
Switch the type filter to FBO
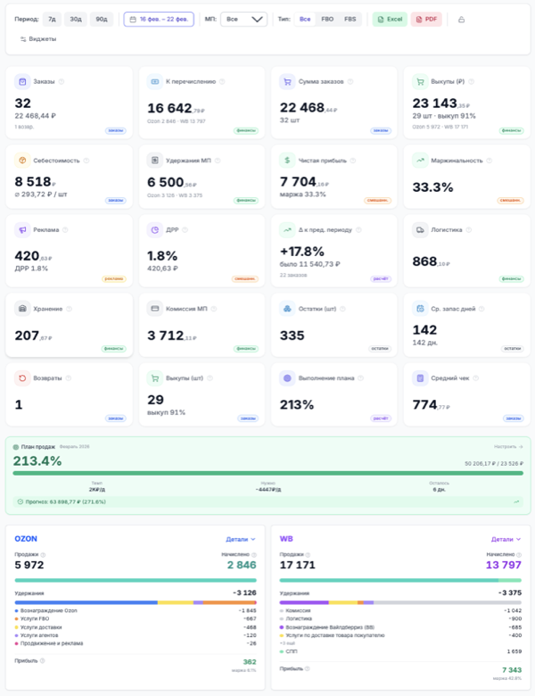[327, 19]
